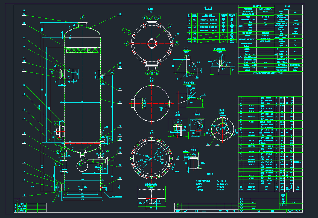Select the V2 bubble right of plan view
Image resolution: width=318 pixels, height=218 pixels.
tap(177, 43)
